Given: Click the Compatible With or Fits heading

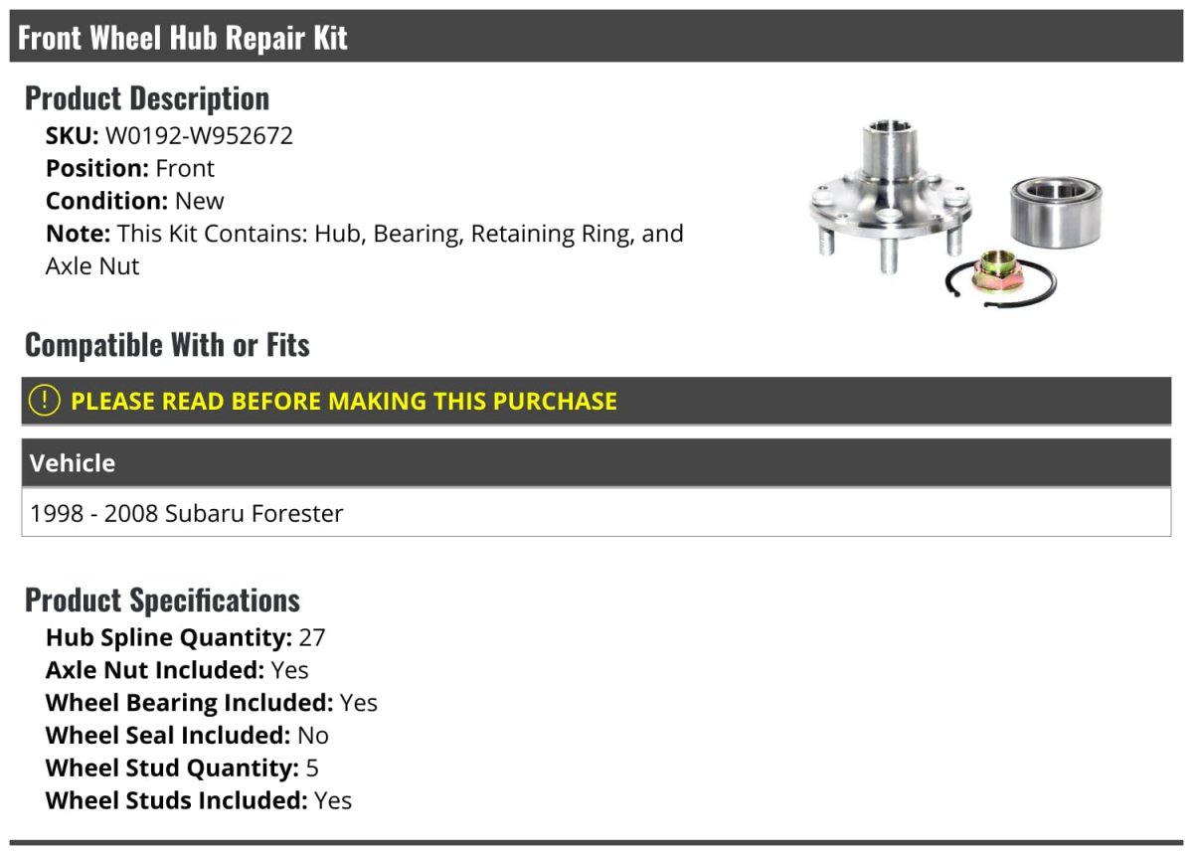Looking at the screenshot, I should click(x=167, y=344).
